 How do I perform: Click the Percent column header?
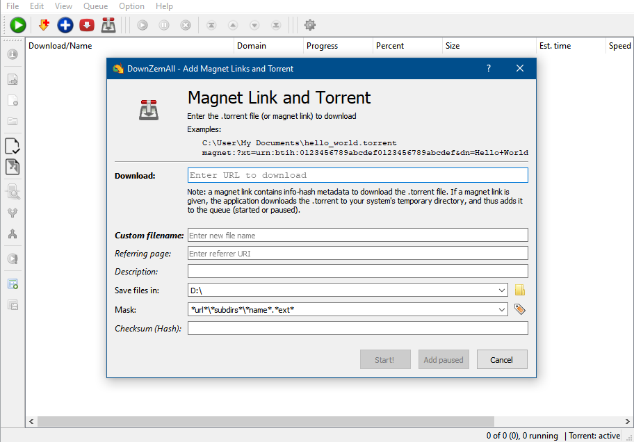[407, 46]
